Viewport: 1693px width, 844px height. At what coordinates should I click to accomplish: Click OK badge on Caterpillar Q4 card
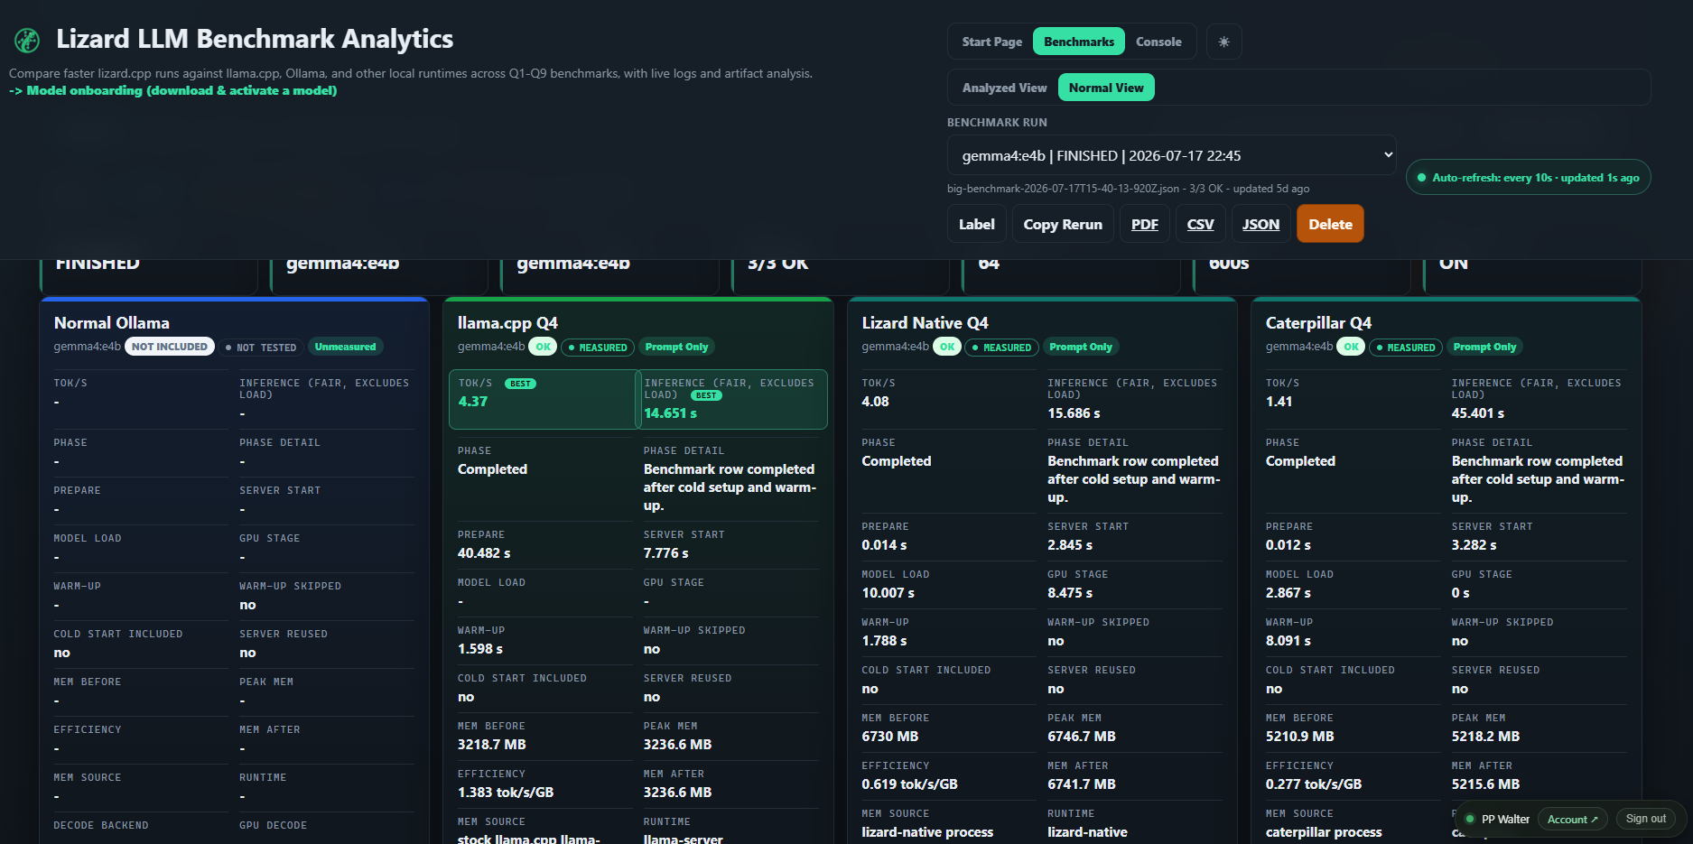[x=1351, y=347]
